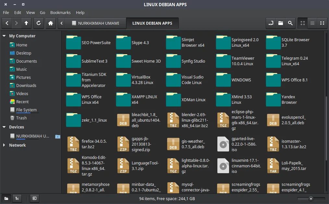Open Music in the sidebar
The image size is (329, 204).
(21, 69)
